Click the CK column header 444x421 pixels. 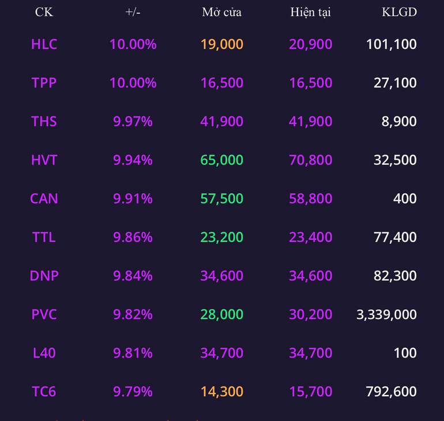coord(44,12)
